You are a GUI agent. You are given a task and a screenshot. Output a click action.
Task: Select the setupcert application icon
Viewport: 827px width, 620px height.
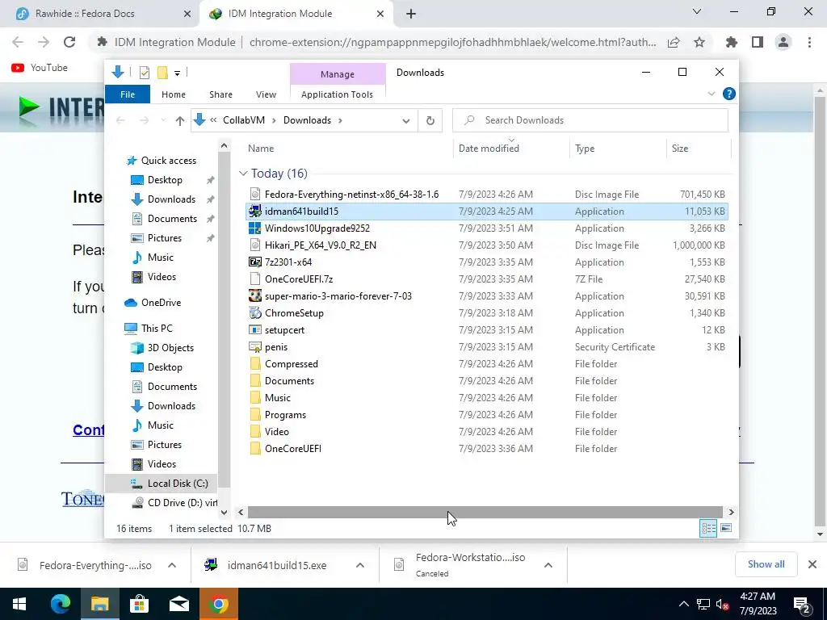coord(254,330)
